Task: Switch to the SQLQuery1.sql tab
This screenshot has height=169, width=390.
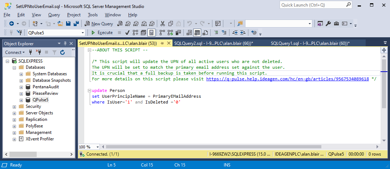Action: pyautogui.click(x=310, y=43)
